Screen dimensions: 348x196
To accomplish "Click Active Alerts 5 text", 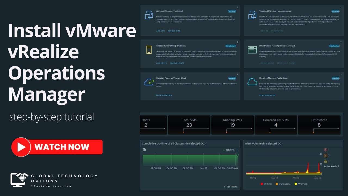I will 331,166.
